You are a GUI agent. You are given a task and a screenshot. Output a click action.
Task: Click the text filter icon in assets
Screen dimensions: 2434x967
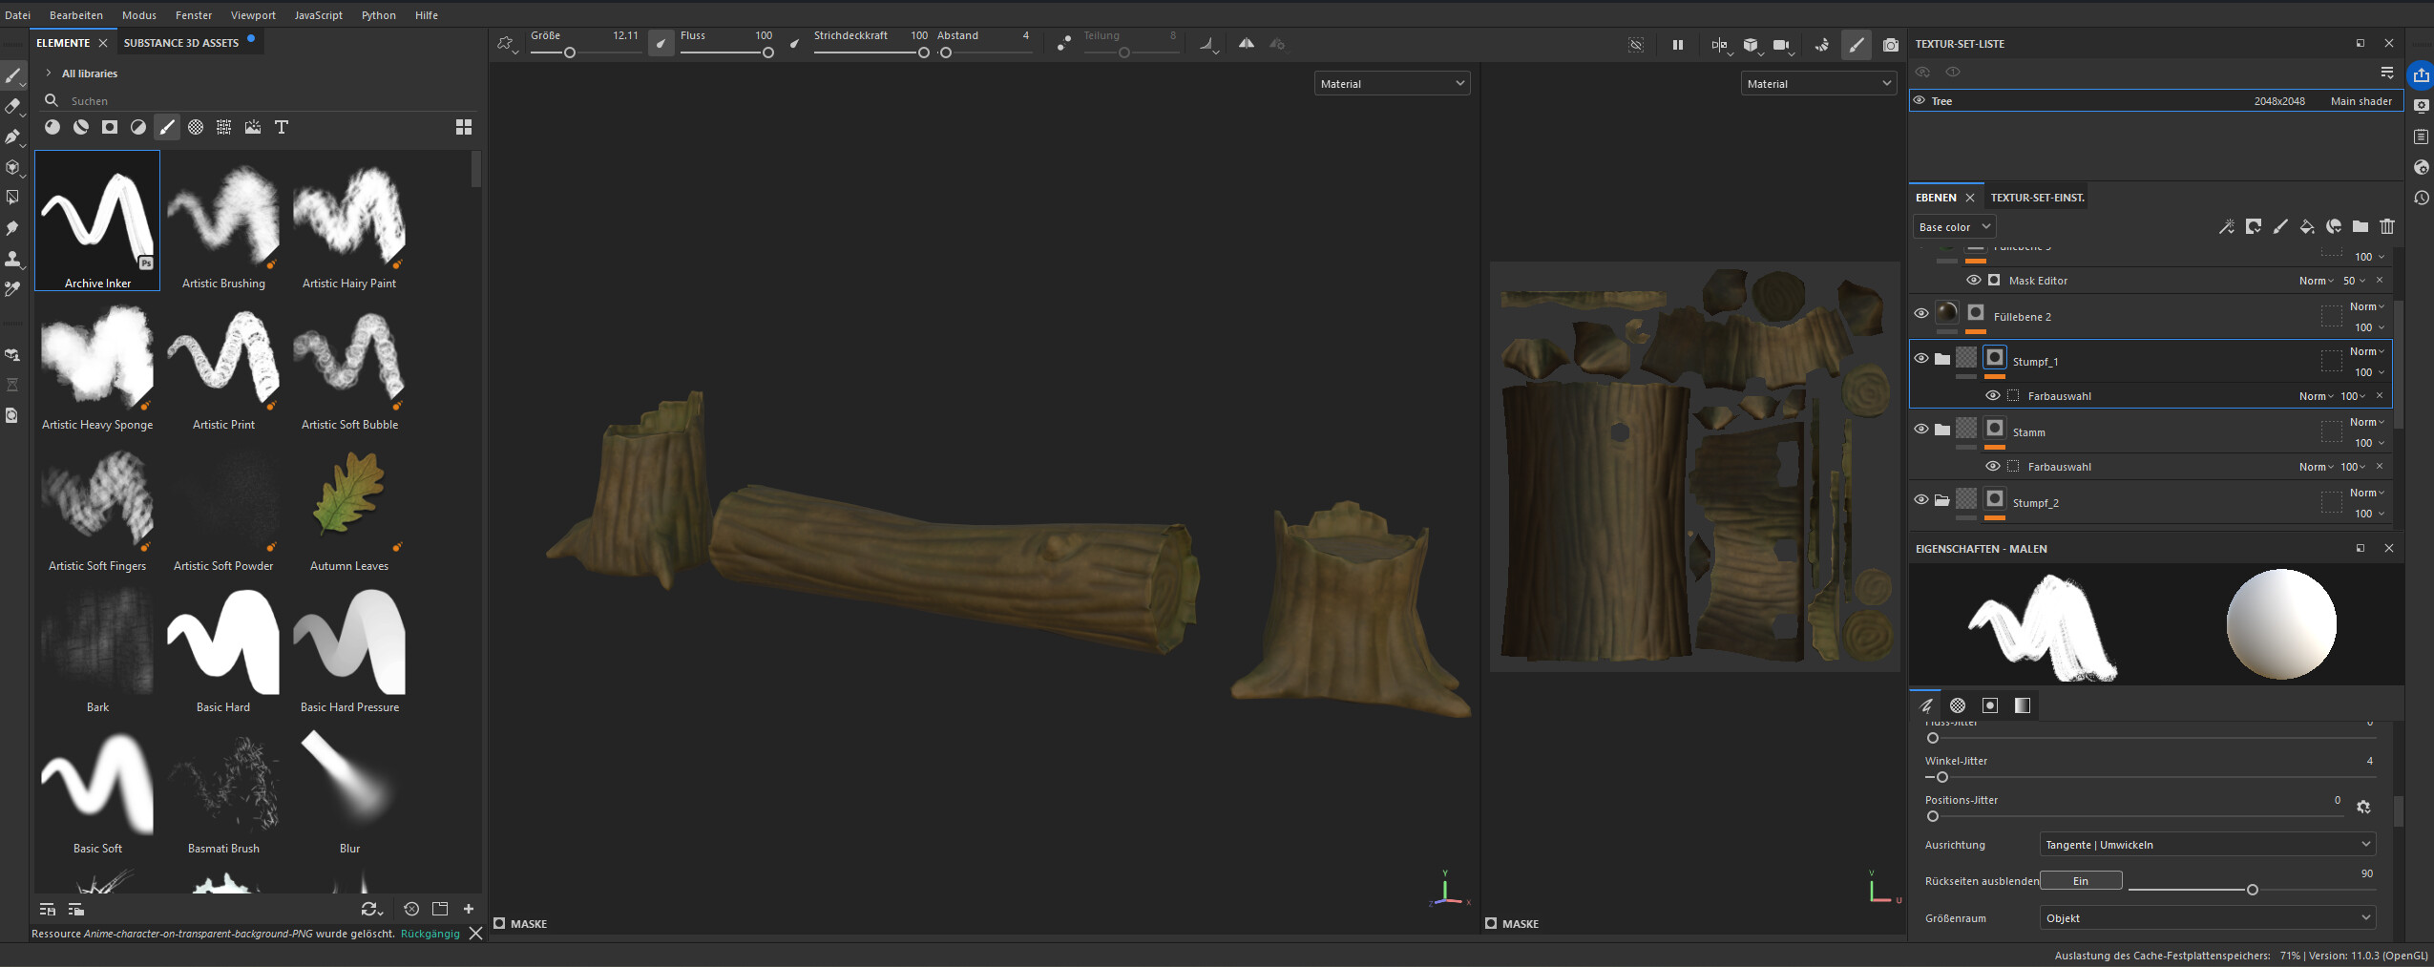pyautogui.click(x=282, y=127)
